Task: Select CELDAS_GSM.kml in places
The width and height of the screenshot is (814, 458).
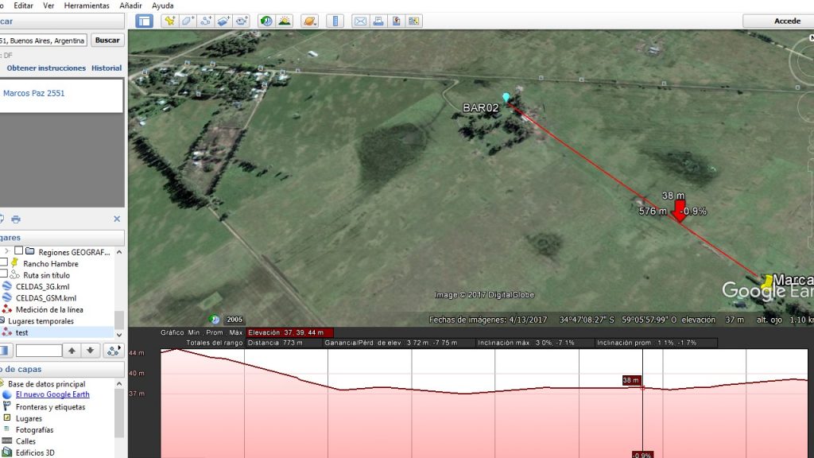Action: (45, 298)
